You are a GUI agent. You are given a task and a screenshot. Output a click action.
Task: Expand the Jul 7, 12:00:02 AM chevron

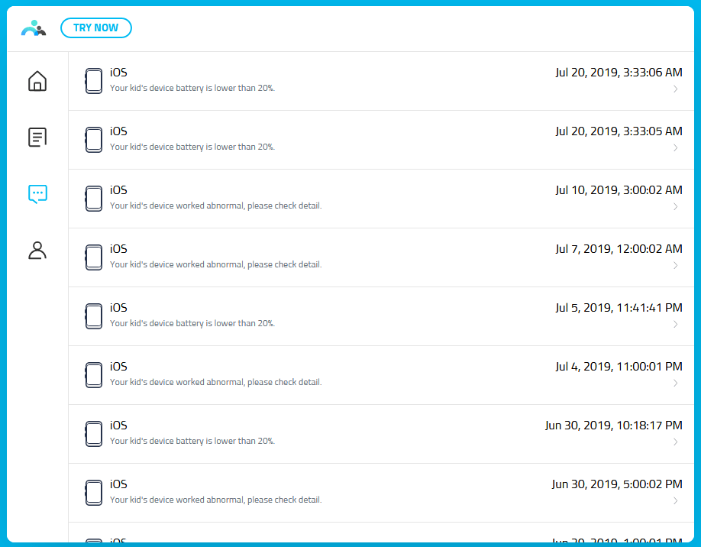point(675,266)
